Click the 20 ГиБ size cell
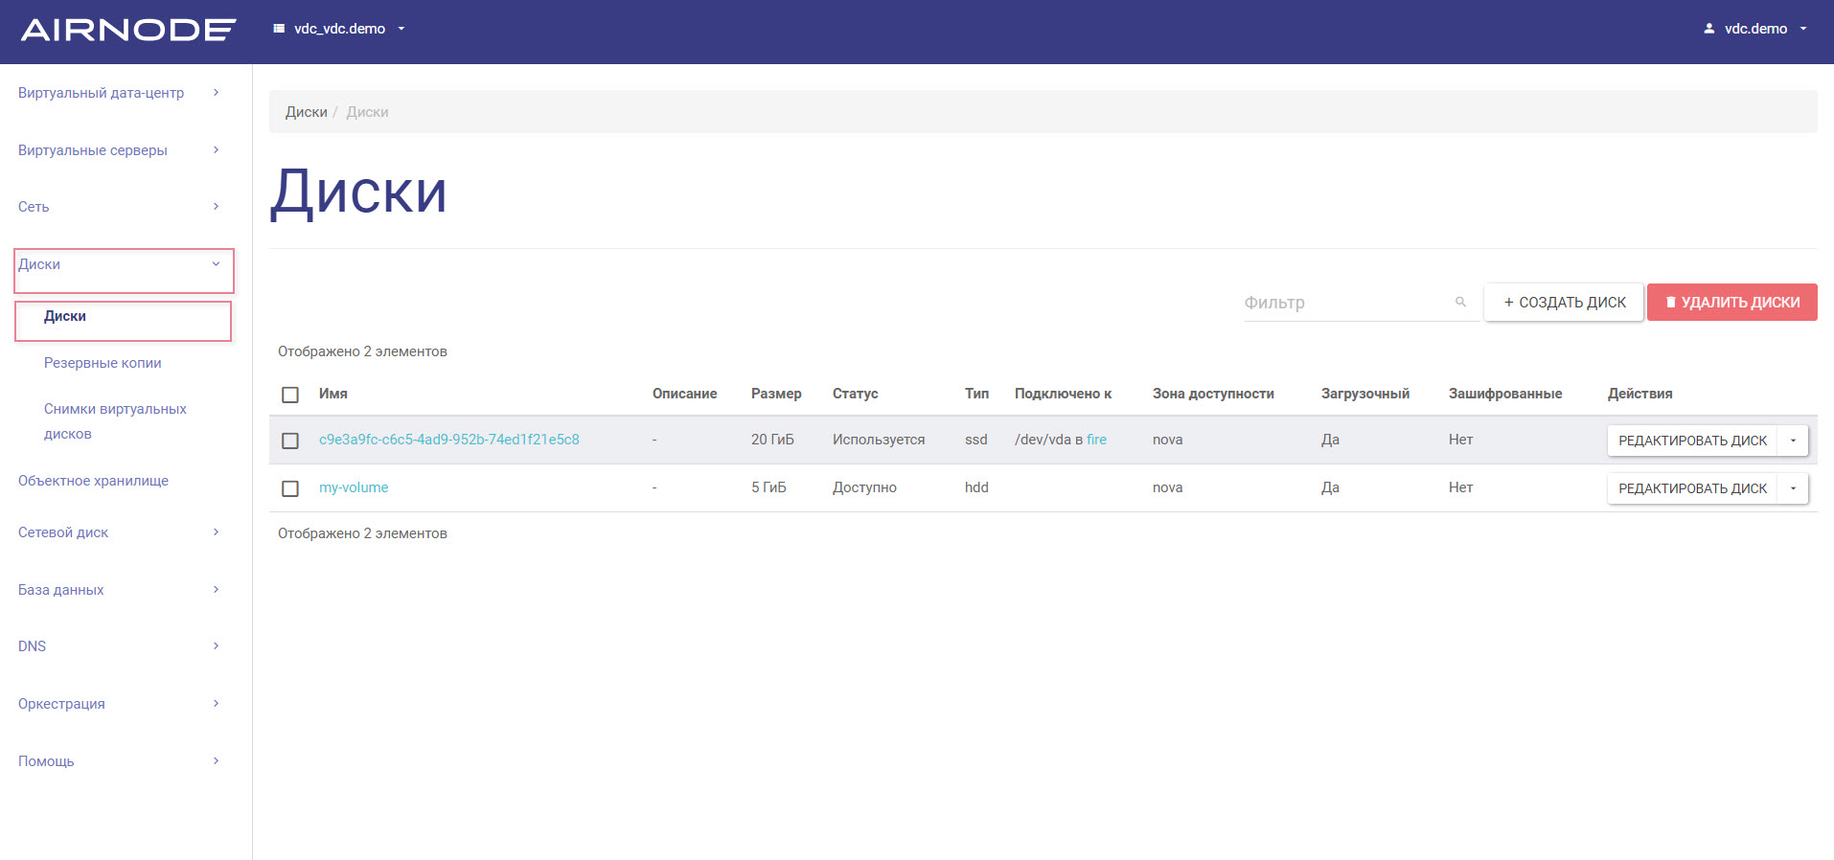The width and height of the screenshot is (1834, 860). [x=772, y=440]
